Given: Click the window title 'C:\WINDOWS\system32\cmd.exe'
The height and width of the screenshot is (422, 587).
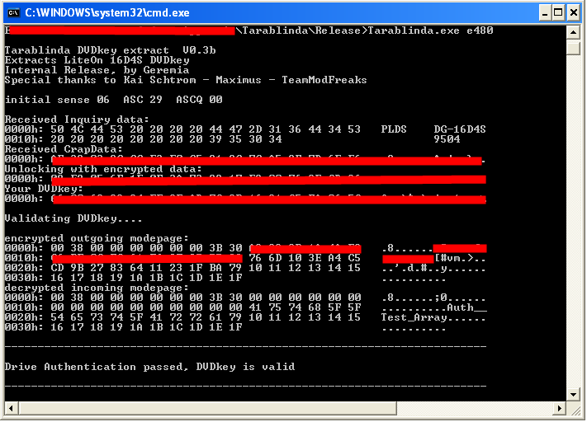Looking at the screenshot, I should pyautogui.click(x=107, y=13).
